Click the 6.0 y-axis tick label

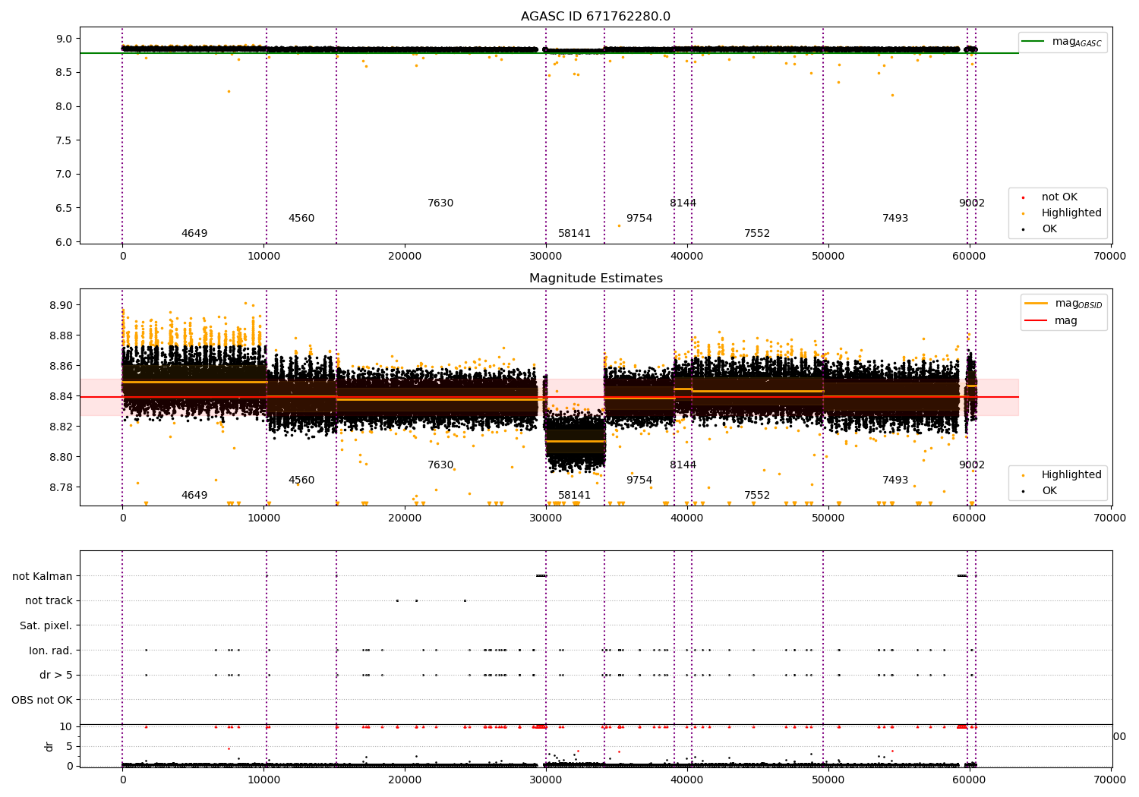[x=64, y=242]
